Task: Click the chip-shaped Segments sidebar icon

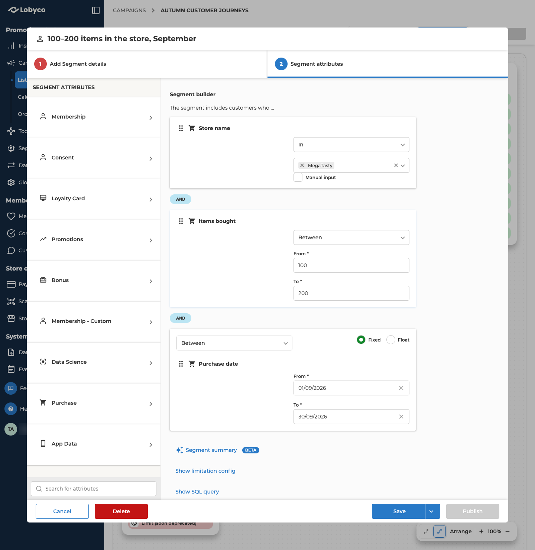Action: coord(11,148)
